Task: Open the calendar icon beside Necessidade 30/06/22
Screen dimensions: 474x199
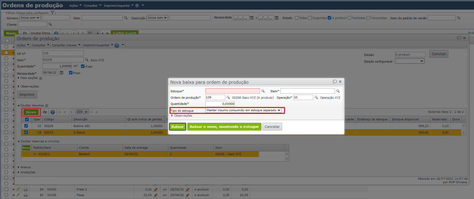Action: (62, 73)
